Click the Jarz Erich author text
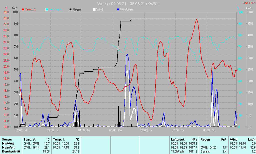 [x=249, y=3]
